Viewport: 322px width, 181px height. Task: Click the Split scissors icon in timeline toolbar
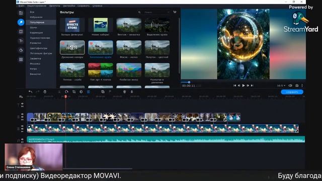point(59,92)
